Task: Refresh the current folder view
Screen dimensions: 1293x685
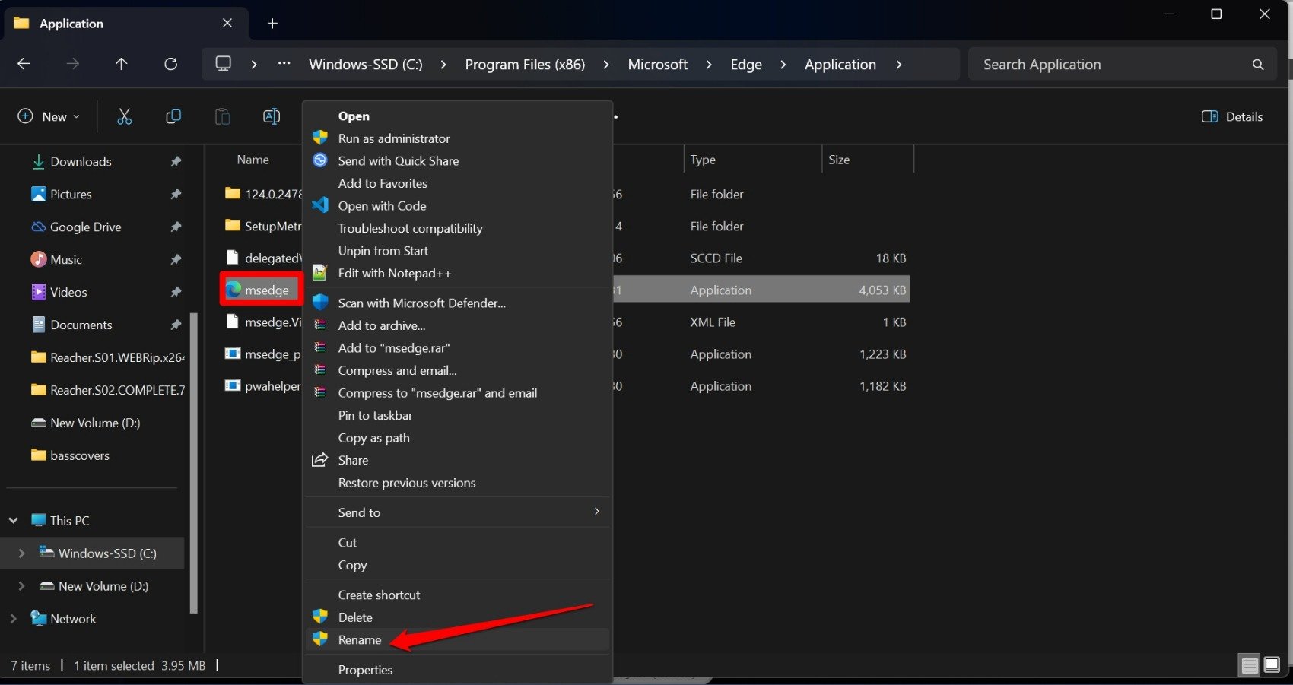Action: click(170, 64)
